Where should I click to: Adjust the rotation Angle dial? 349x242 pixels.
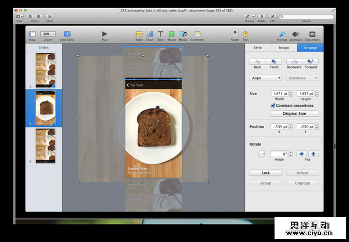pyautogui.click(x=262, y=154)
